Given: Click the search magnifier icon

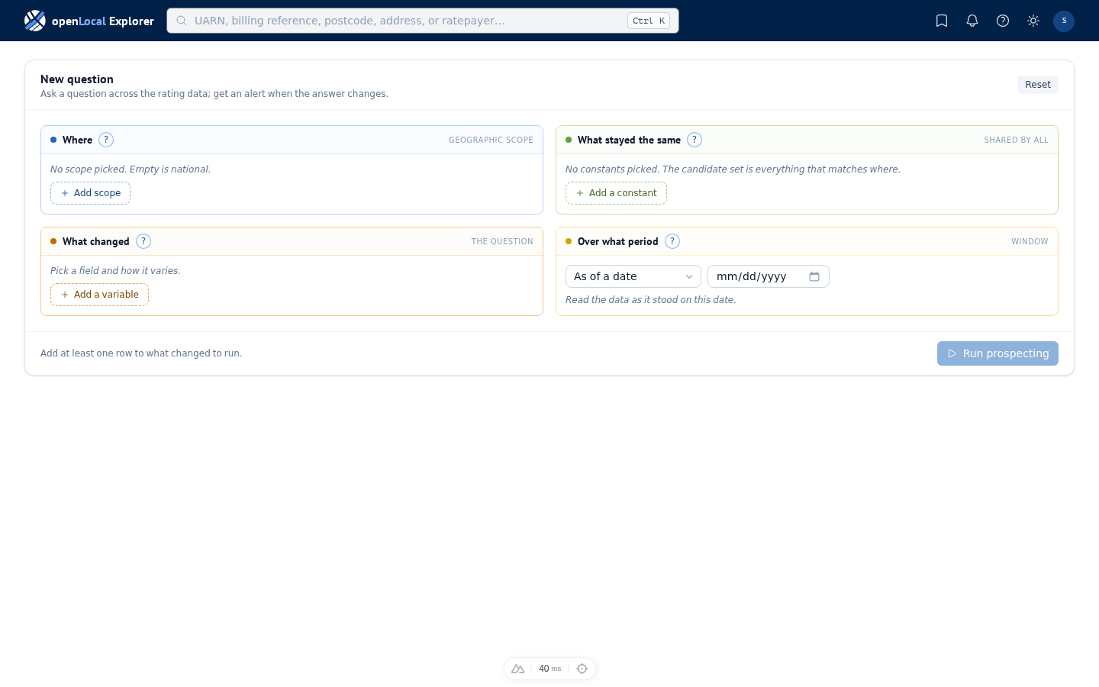Looking at the screenshot, I should (x=182, y=21).
